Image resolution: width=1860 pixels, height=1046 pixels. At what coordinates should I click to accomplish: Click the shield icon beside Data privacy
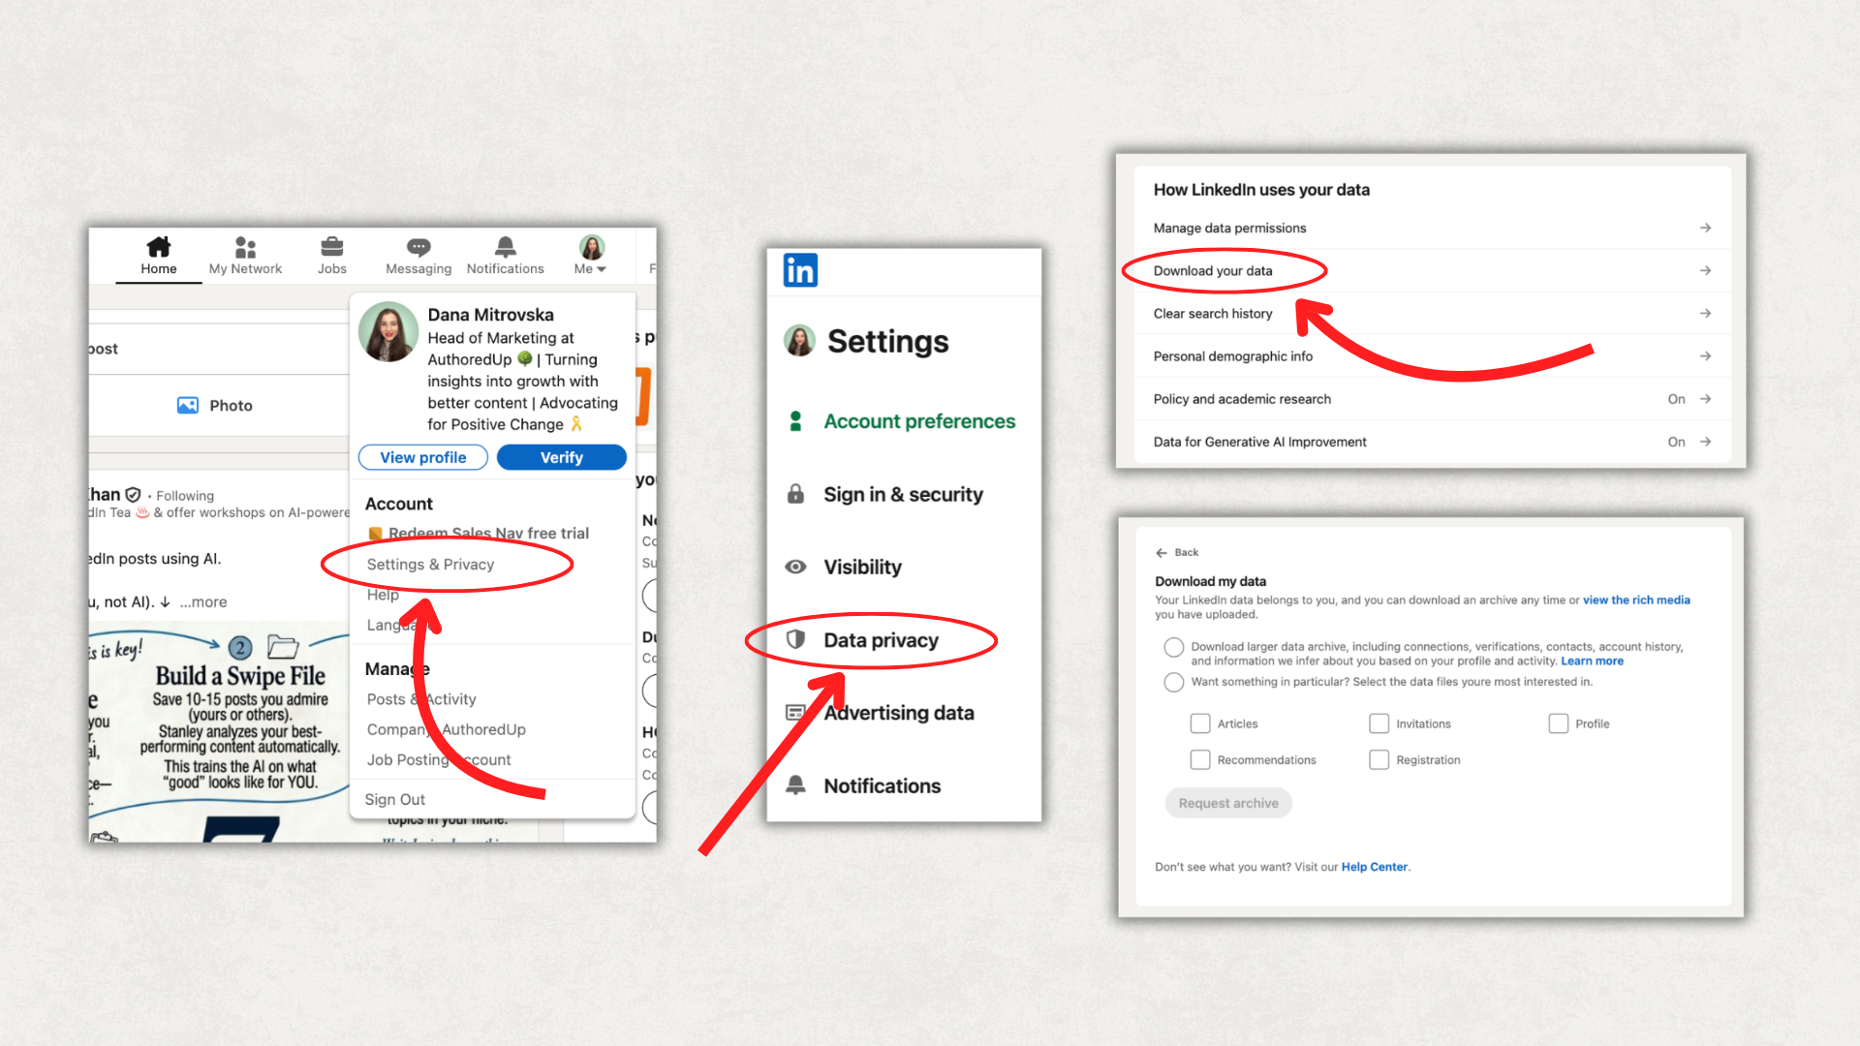(x=795, y=639)
